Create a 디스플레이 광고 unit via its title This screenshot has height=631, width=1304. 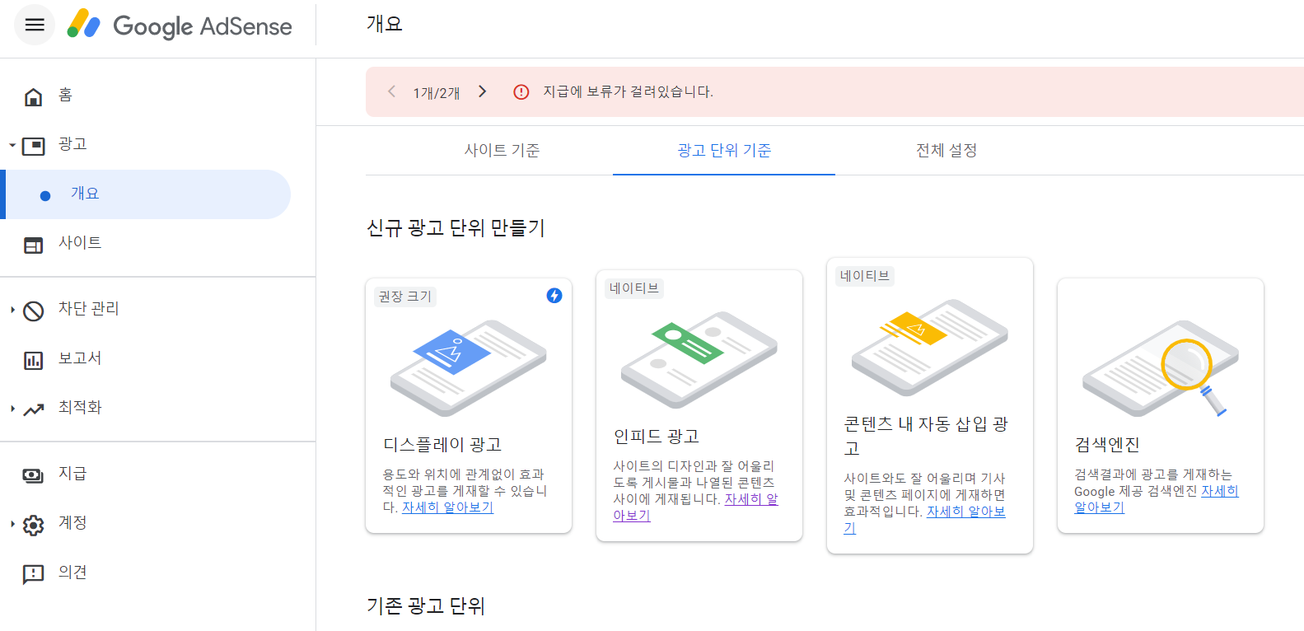coord(442,445)
